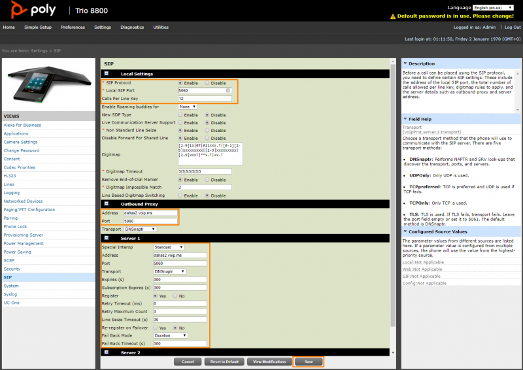The height and width of the screenshot is (370, 523).
Task: Expand the Server 2 section icon
Action: point(107,352)
